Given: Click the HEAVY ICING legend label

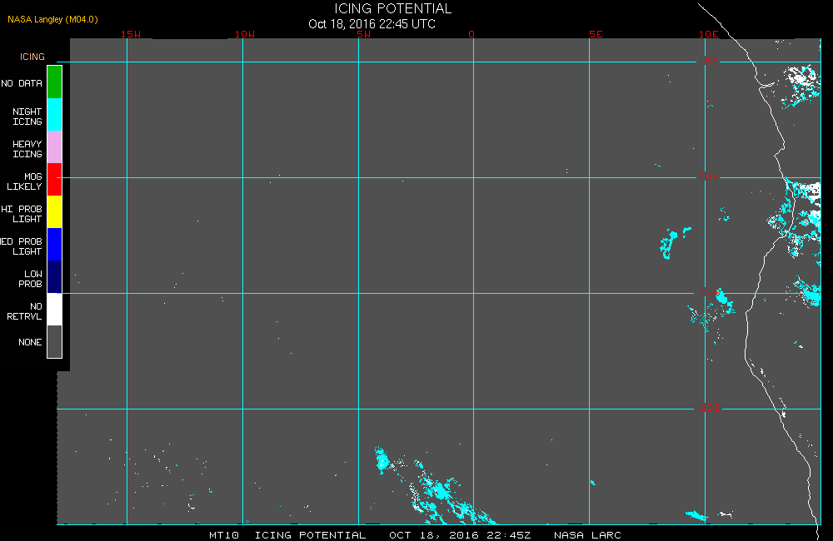Looking at the screenshot, I should 27,149.
